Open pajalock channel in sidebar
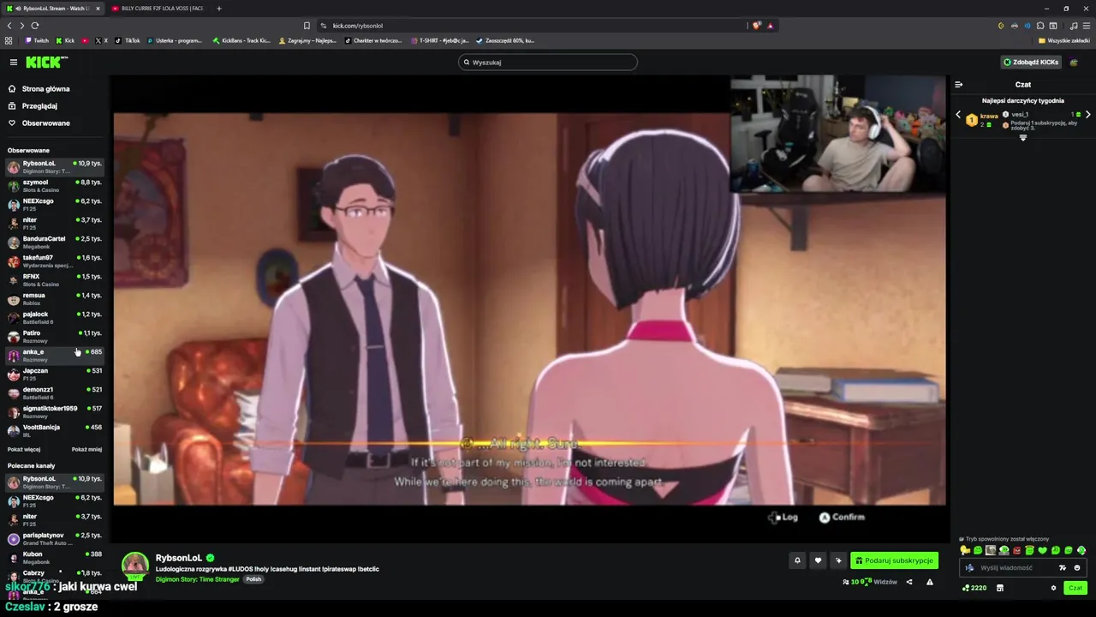The height and width of the screenshot is (617, 1096). tap(55, 317)
